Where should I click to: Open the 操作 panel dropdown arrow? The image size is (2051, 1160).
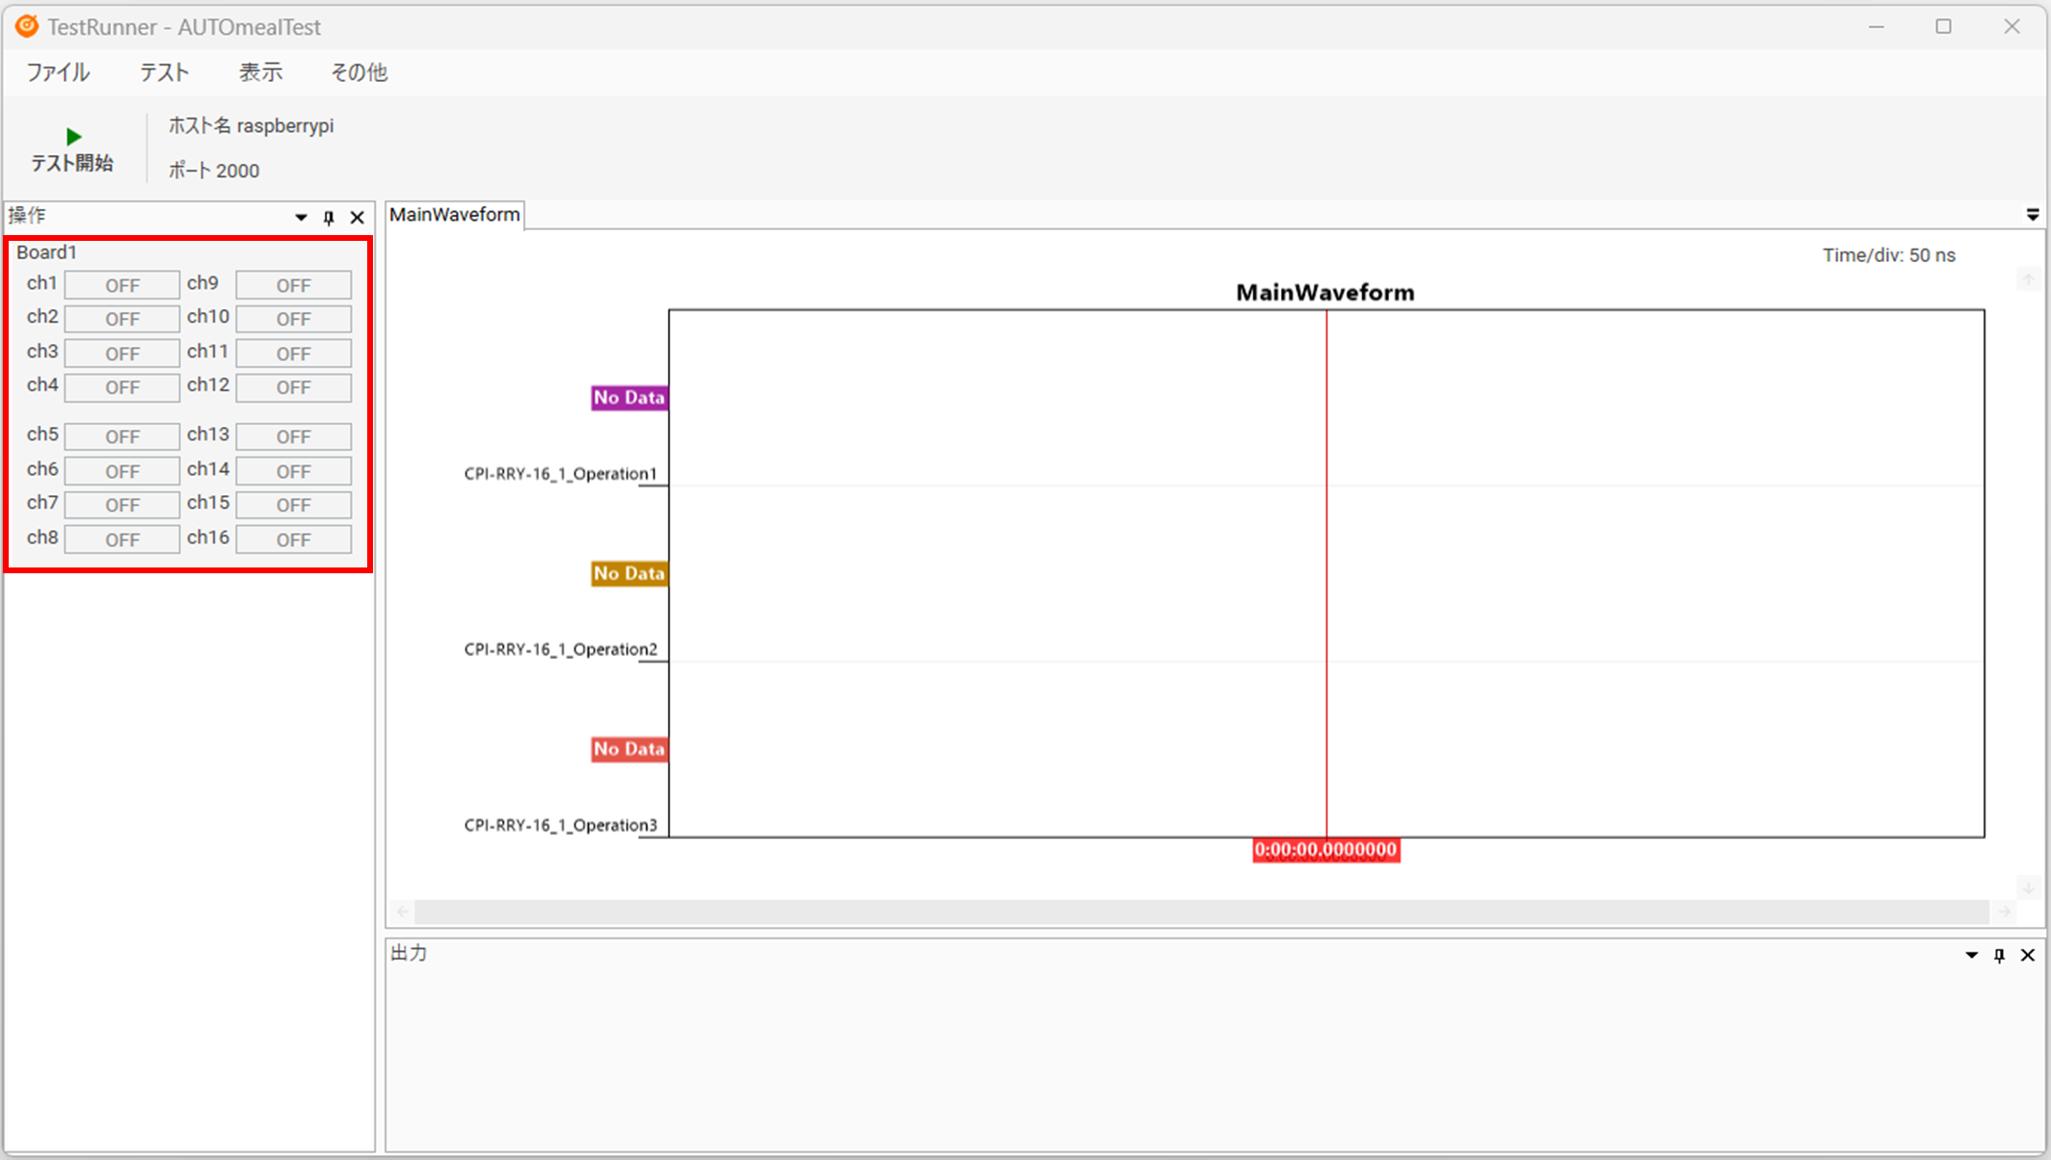pos(301,218)
